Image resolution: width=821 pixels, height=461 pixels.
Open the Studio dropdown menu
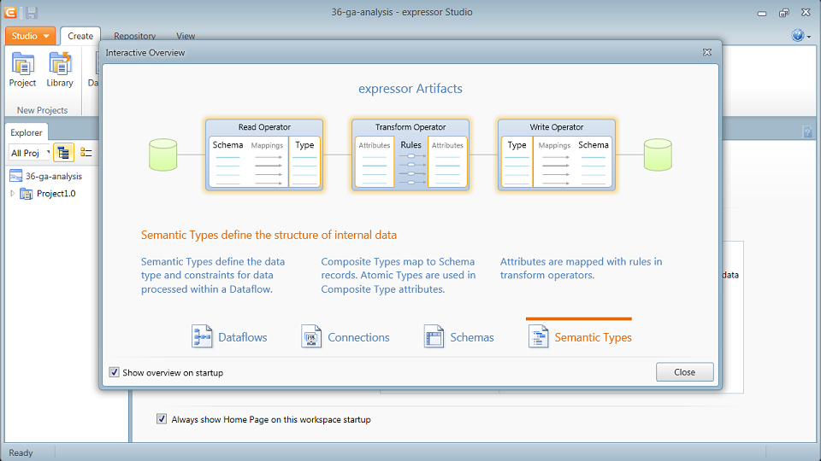[30, 36]
